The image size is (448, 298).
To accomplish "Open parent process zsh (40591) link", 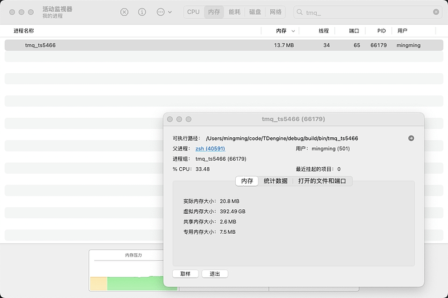I will 210,148.
